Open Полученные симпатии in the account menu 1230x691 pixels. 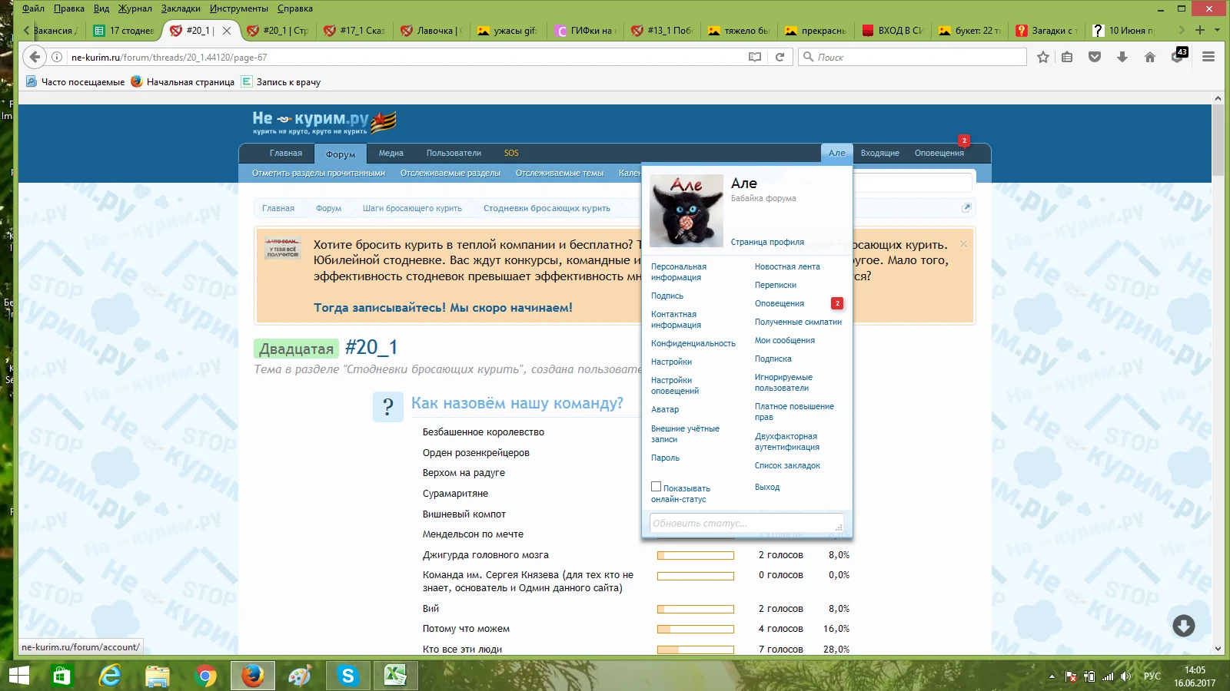(x=798, y=322)
